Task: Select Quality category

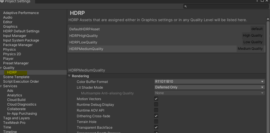Action: (x=9, y=68)
